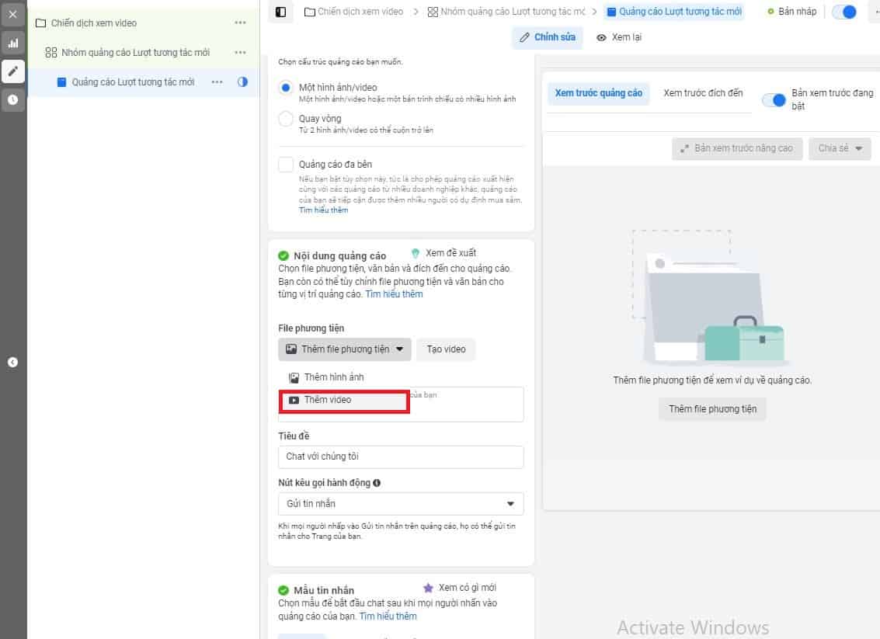Open the Gửi tin nhắn call-to-action dropdown
Image resolution: width=880 pixels, height=639 pixels.
click(401, 504)
